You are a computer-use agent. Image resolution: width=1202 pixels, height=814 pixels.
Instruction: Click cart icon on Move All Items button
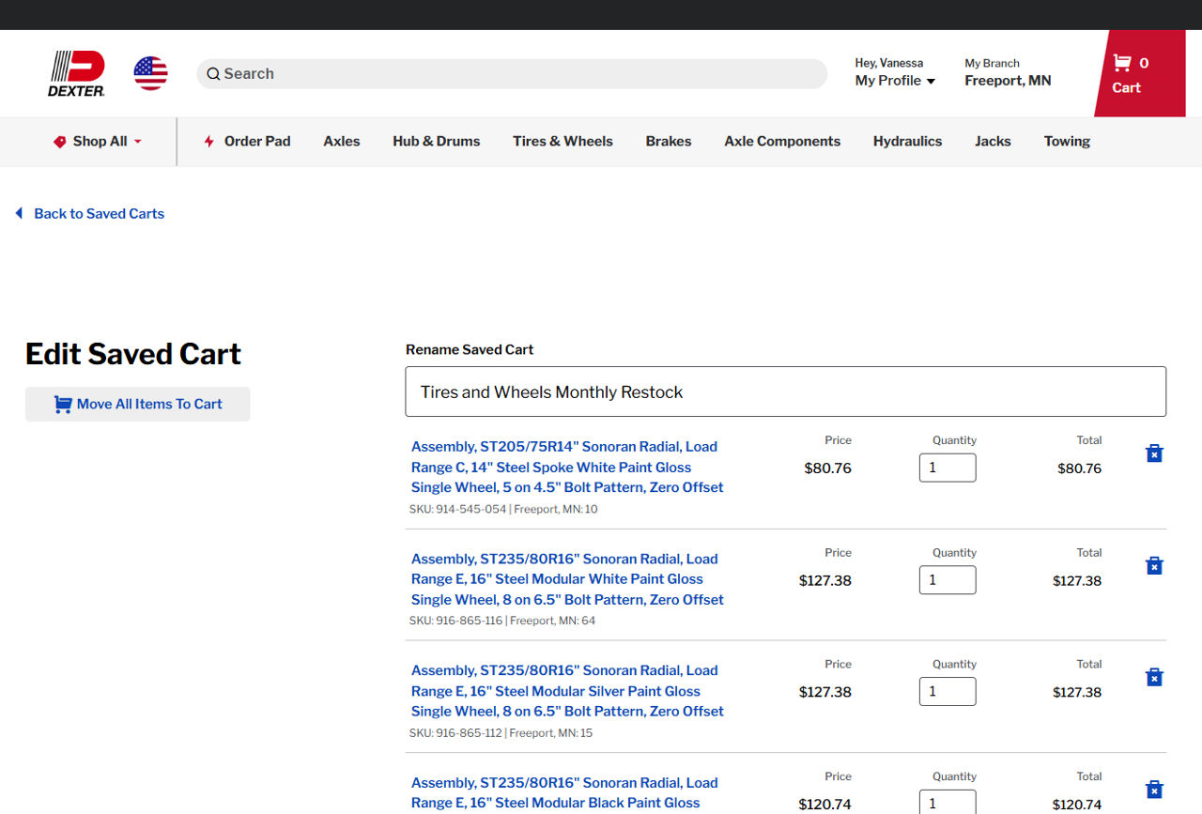click(63, 405)
